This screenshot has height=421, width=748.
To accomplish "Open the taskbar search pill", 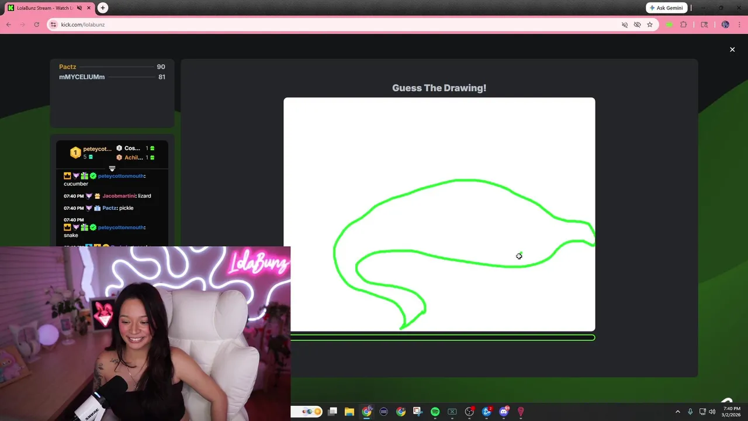I will point(307,412).
